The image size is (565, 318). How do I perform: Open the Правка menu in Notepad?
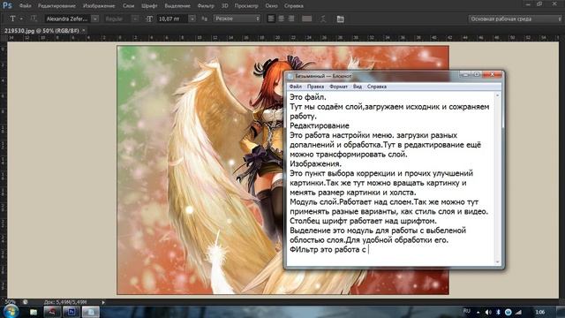point(315,87)
